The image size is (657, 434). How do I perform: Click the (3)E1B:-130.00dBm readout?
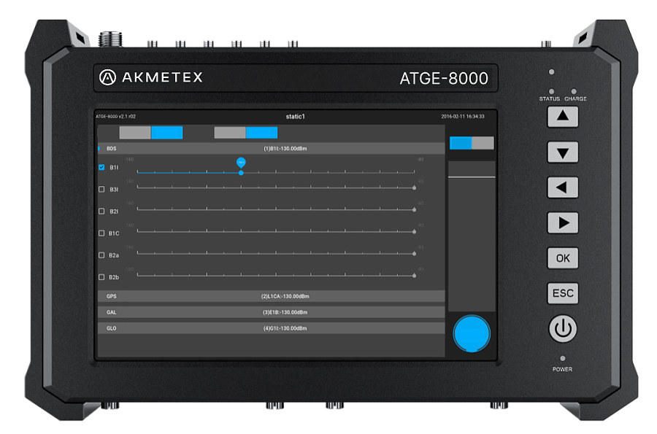click(x=285, y=312)
